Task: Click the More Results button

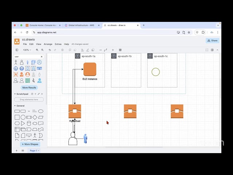Action: click(29, 87)
